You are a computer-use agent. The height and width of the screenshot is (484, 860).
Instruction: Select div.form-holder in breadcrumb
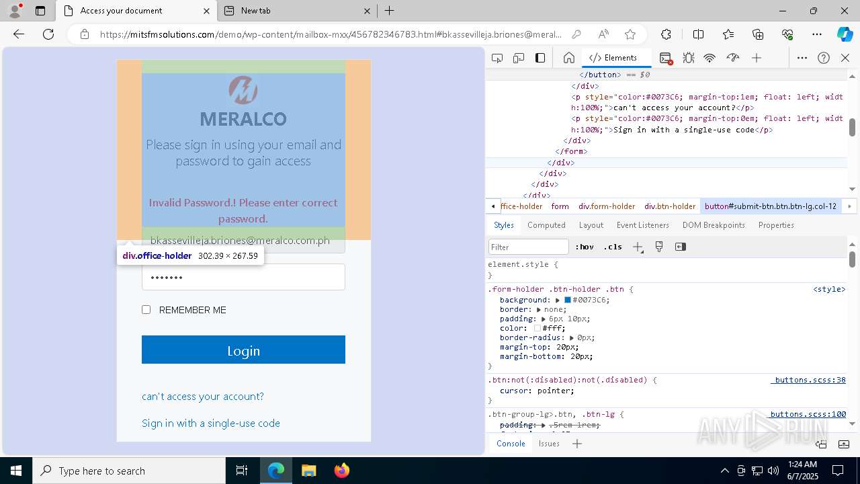coord(607,206)
